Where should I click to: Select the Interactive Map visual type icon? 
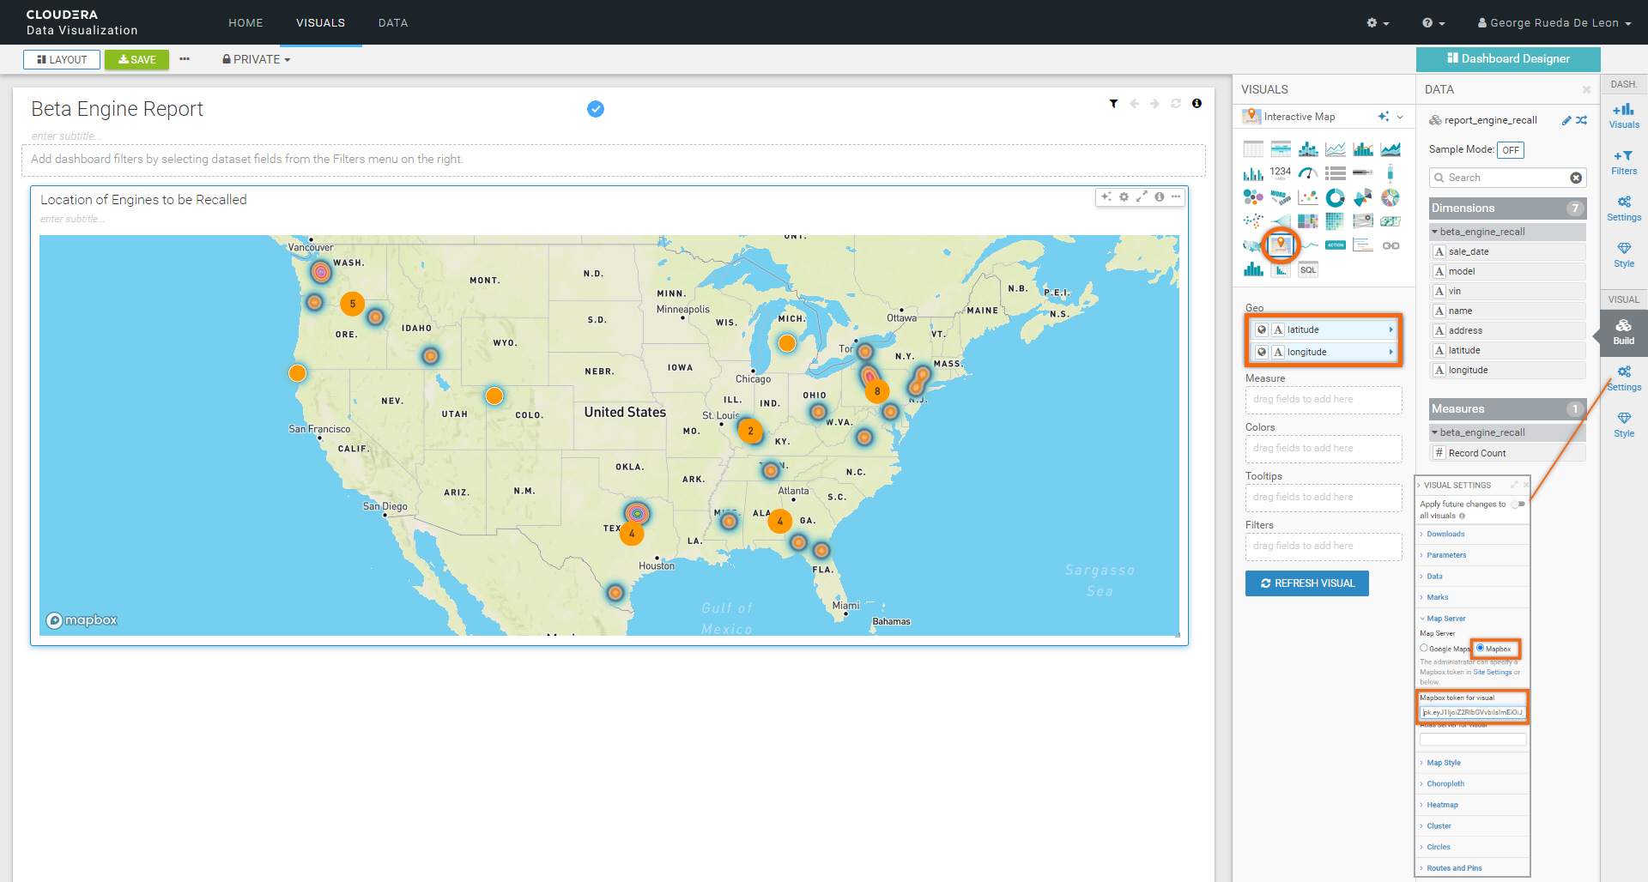tap(1281, 245)
